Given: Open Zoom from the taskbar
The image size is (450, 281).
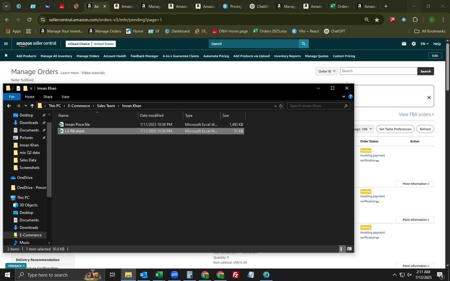Looking at the screenshot, I should 174,275.
